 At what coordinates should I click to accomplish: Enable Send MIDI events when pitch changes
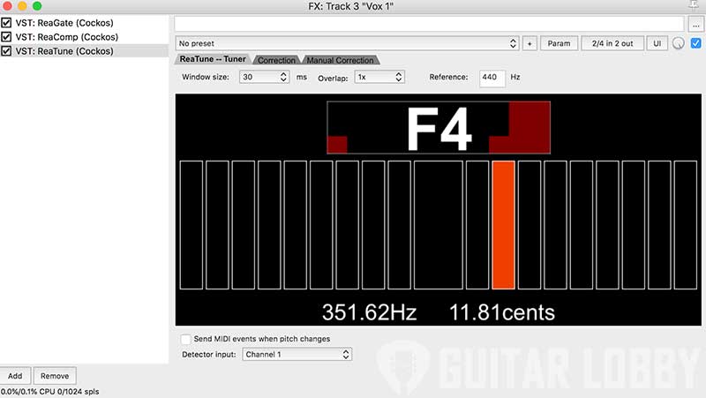pyautogui.click(x=185, y=339)
